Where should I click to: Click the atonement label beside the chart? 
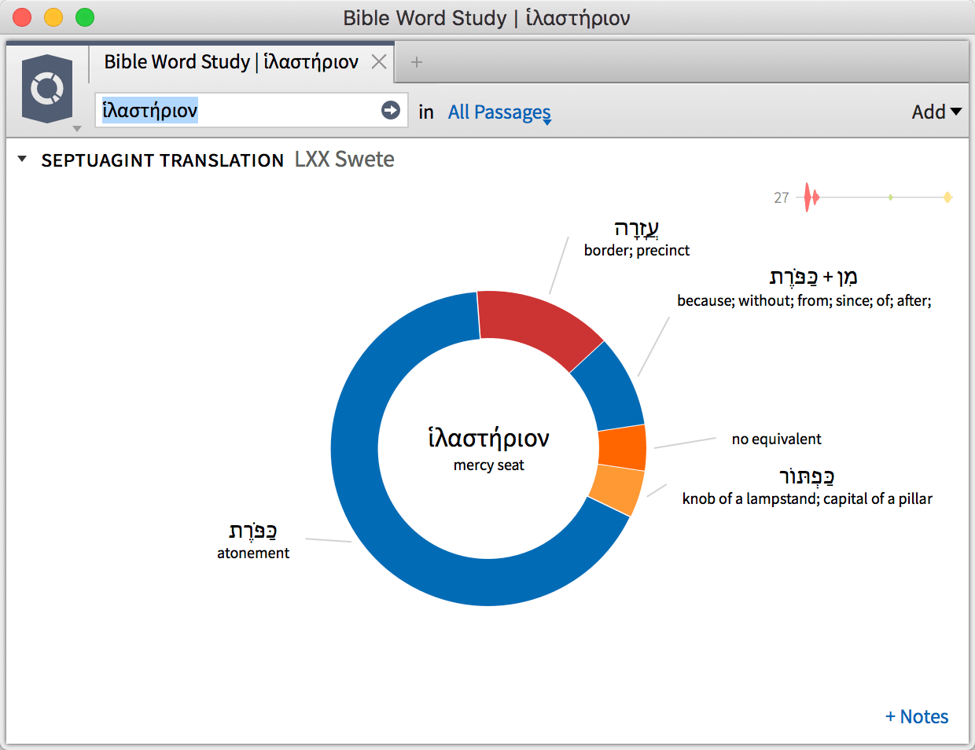click(253, 553)
